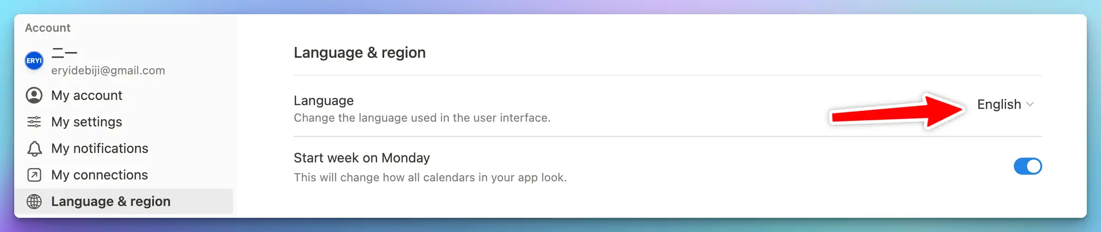Image resolution: width=1101 pixels, height=232 pixels.
Task: Click the Start week on Monday title
Action: [361, 158]
